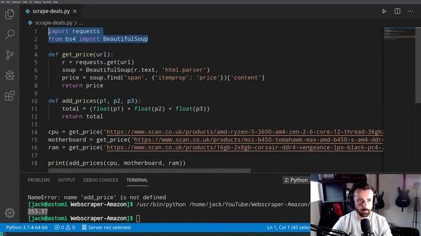Click line number 18 in the gutter
Screen dimensions: 421x236
[34, 163]
